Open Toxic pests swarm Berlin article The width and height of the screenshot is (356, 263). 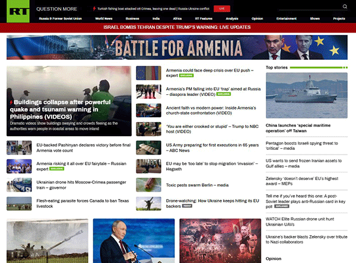tap(197, 185)
